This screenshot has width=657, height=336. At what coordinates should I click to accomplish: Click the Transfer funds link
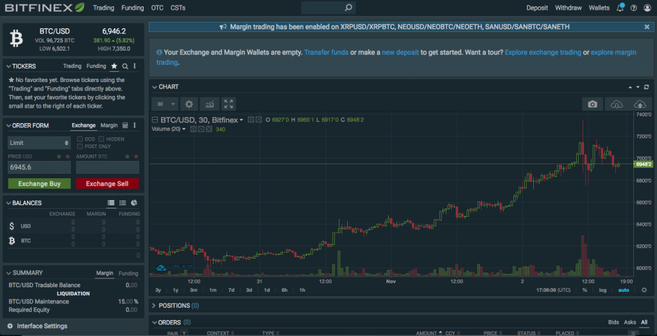click(326, 52)
